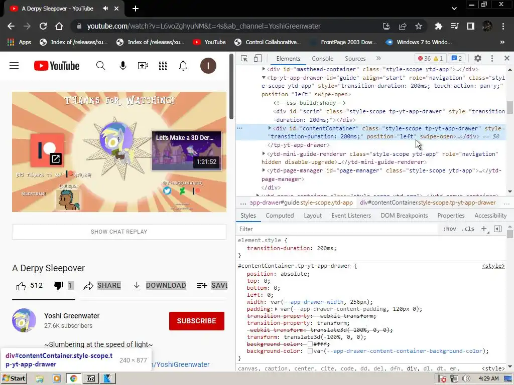Viewport: 514px width, 385px height.
Task: Toggle the computed styles sidebar pane
Action: point(497,229)
